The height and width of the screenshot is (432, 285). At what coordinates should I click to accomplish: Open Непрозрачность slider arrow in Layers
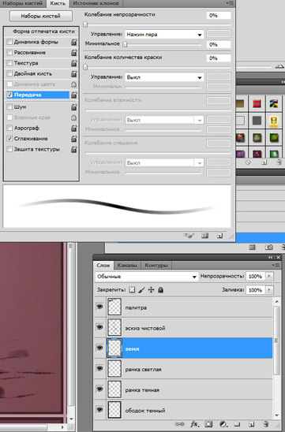click(269, 276)
